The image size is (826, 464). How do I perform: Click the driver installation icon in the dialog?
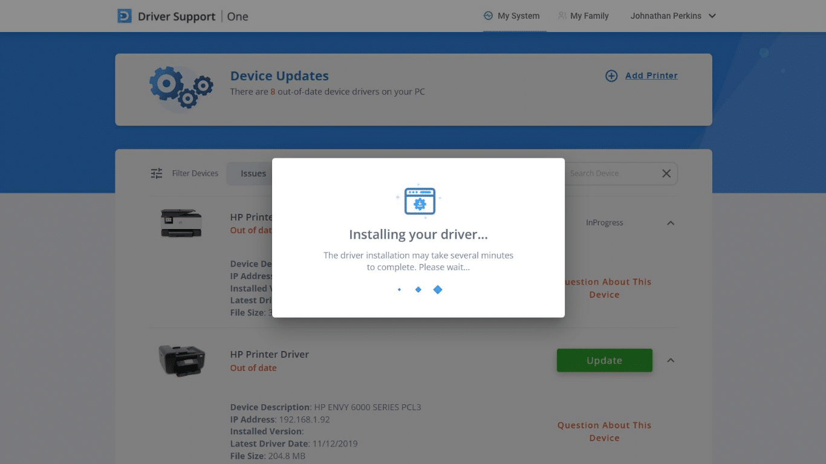tap(418, 202)
